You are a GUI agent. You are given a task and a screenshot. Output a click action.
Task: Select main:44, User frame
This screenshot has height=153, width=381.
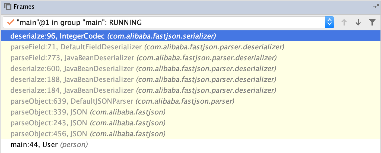coord(49,145)
